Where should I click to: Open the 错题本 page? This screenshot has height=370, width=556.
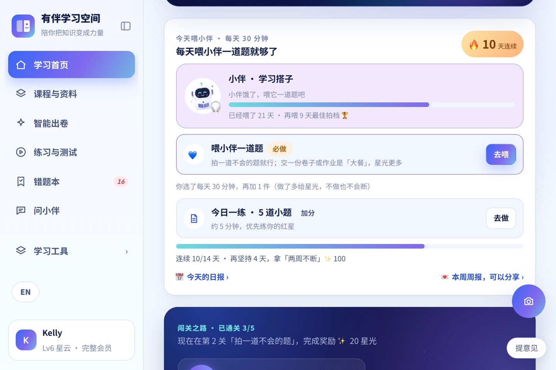tap(71, 182)
